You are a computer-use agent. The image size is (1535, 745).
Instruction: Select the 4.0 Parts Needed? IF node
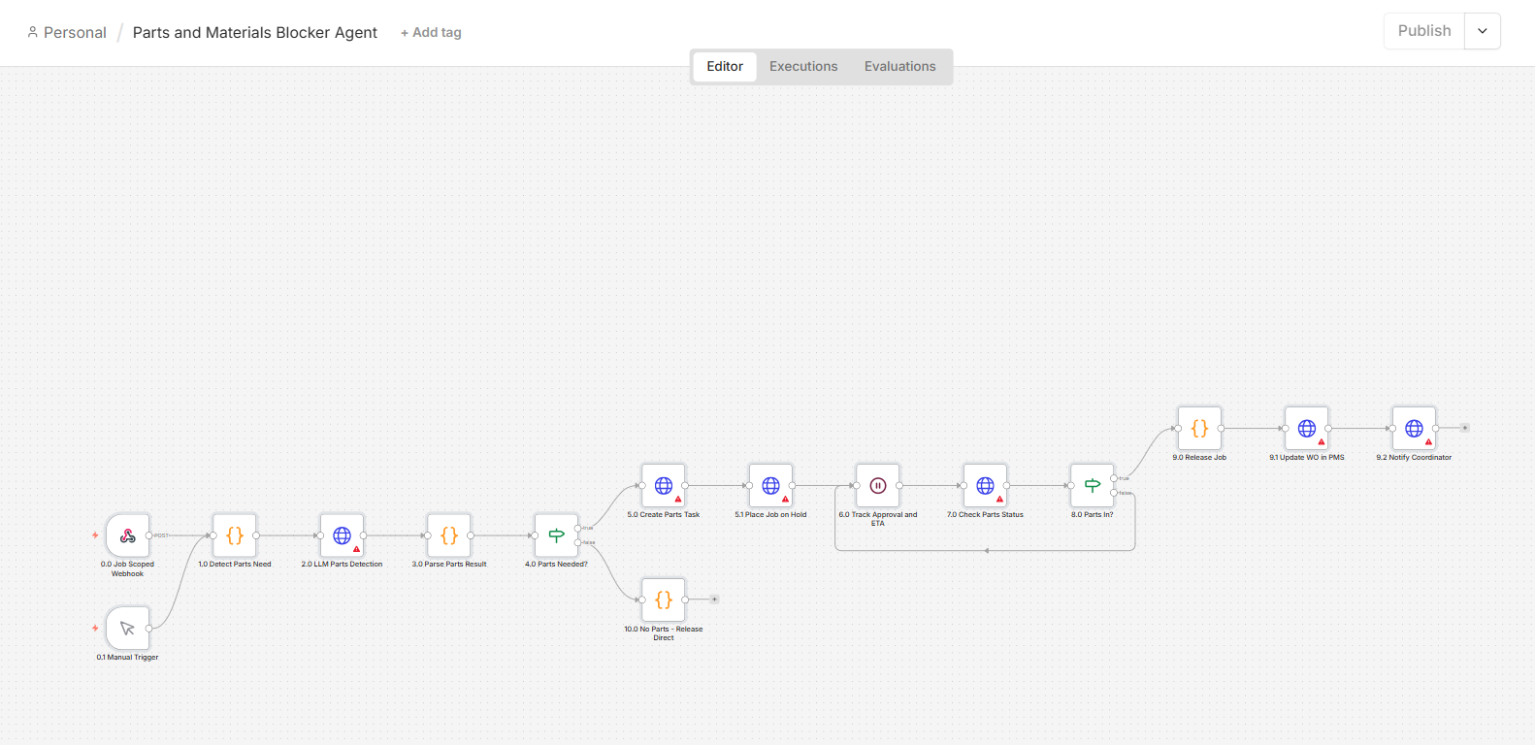pos(557,535)
